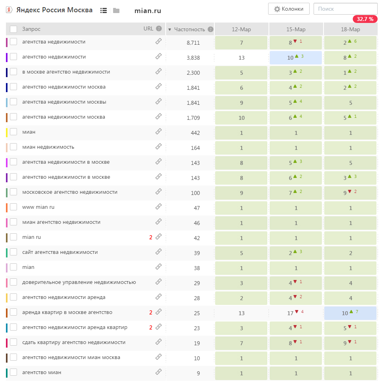Open the Колонки columns button
The width and height of the screenshot is (382, 382).
coord(289,9)
